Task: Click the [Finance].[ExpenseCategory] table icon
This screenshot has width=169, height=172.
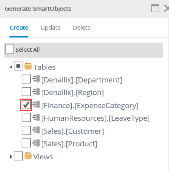Action: 36,105
